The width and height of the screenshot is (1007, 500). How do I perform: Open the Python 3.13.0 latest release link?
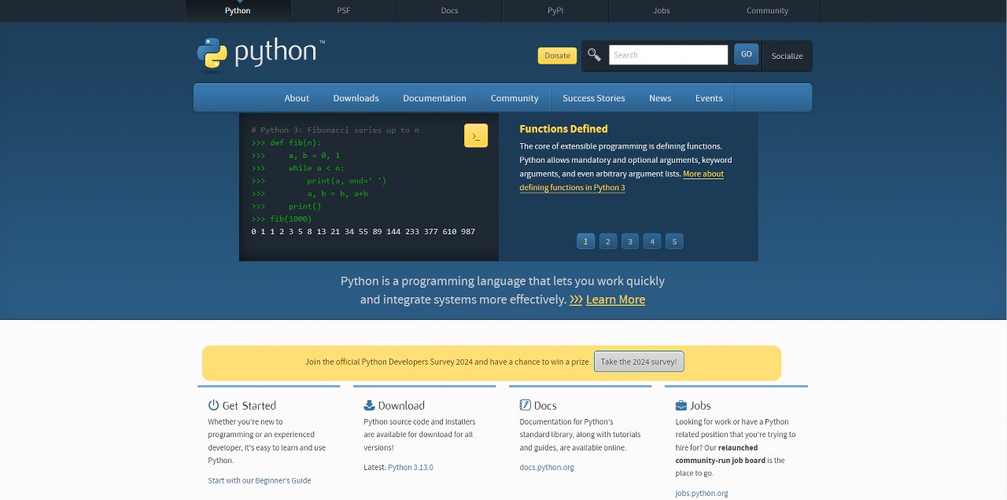click(x=410, y=467)
